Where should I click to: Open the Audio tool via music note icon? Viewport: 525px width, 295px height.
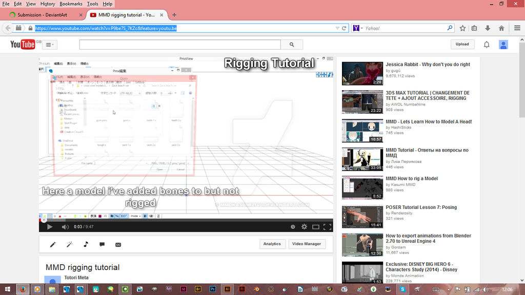tap(86, 244)
